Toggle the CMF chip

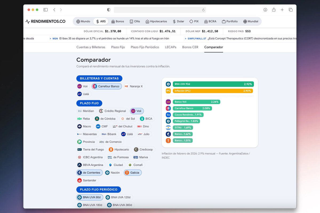tap(102, 126)
